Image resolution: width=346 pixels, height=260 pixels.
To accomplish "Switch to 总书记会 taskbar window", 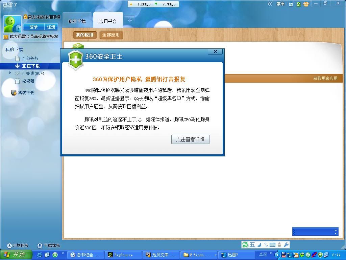I will coord(85,255).
